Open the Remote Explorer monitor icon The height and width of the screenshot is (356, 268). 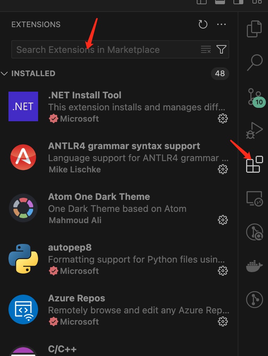click(x=254, y=198)
